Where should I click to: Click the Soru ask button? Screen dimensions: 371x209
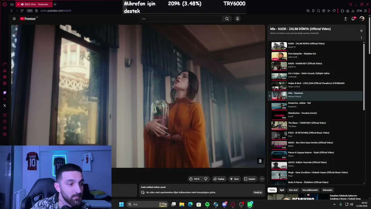pos(234,179)
